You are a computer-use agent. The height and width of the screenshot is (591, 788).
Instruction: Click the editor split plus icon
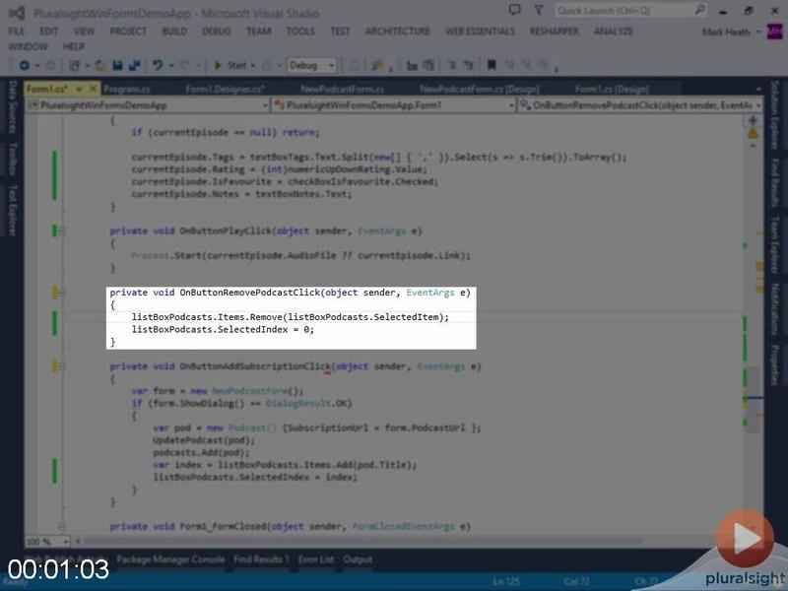coord(753,120)
